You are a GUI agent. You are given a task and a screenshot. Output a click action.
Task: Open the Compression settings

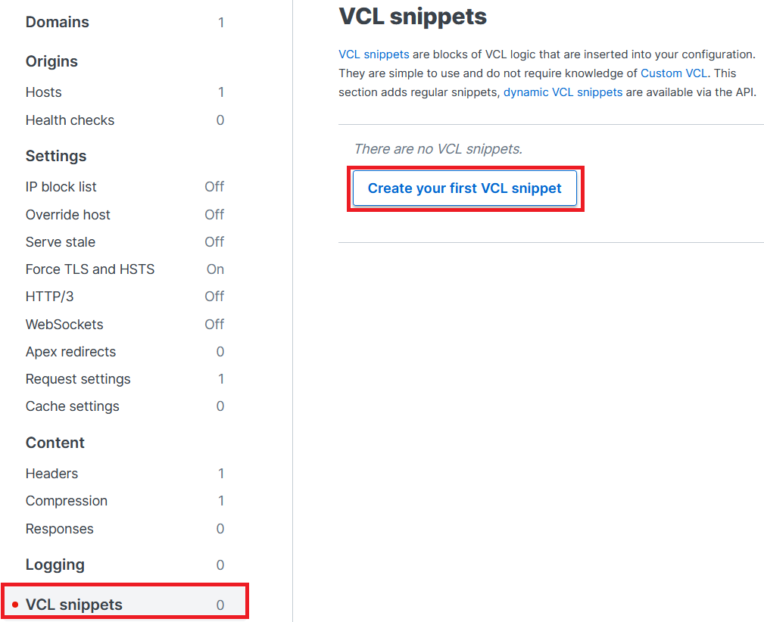pos(66,500)
